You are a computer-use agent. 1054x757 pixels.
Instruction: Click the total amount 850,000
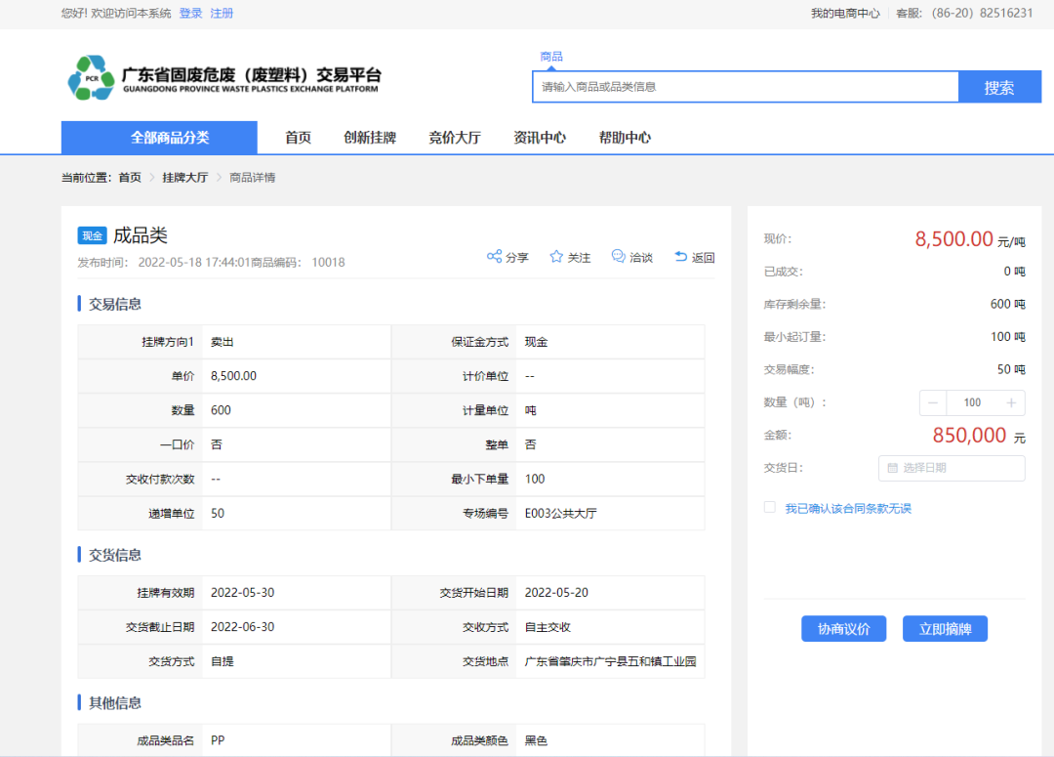coord(969,435)
